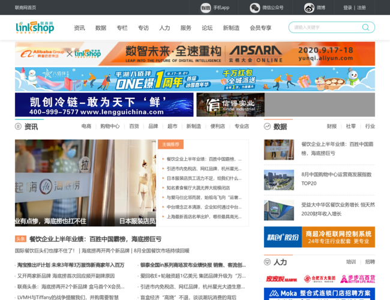Select the 行业 data tab
This screenshot has height=300, width=390.
click(370, 126)
